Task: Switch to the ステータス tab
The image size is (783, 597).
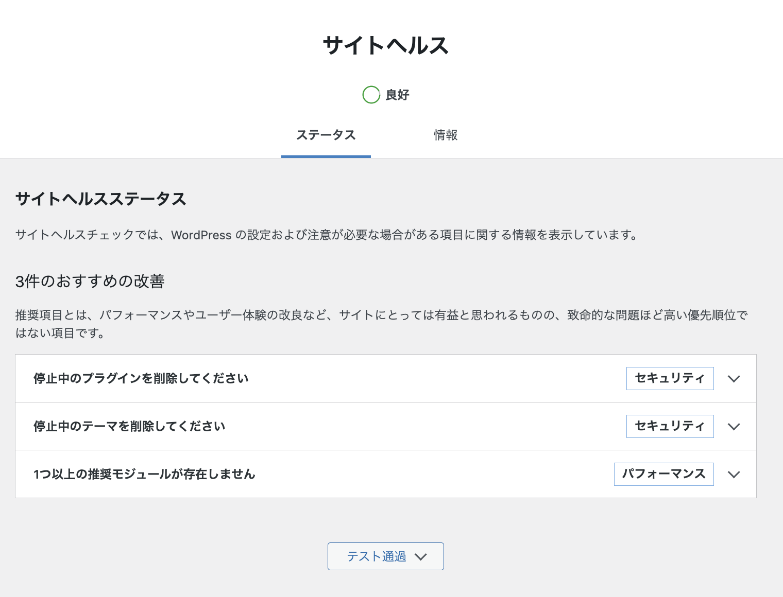Action: [326, 135]
